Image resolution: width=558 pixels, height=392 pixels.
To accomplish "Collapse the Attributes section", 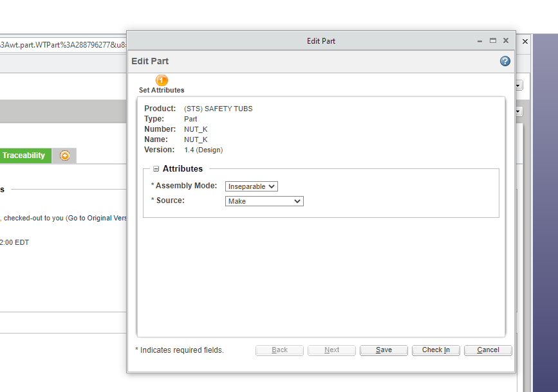I will (x=156, y=169).
